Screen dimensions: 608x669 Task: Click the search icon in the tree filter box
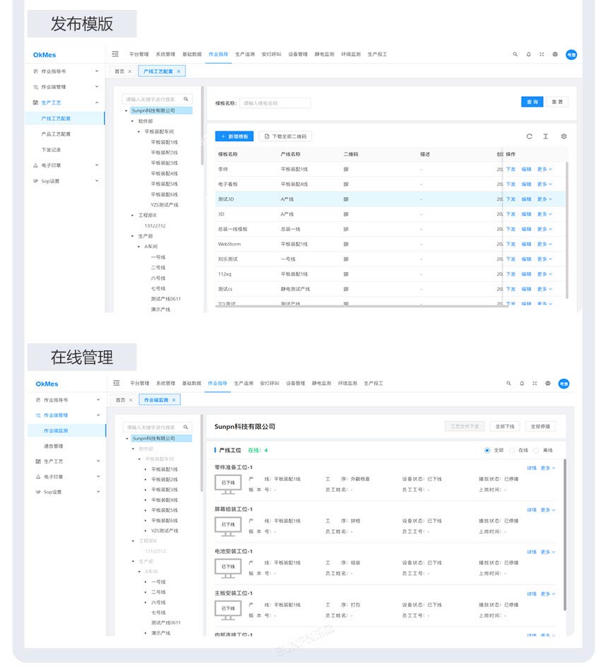[184, 99]
